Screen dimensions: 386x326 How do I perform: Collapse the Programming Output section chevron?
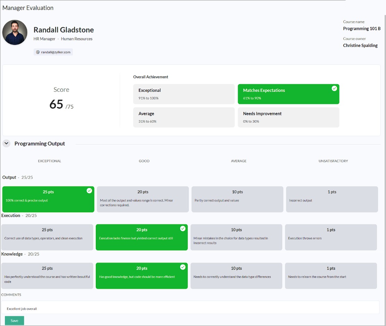coord(6,143)
